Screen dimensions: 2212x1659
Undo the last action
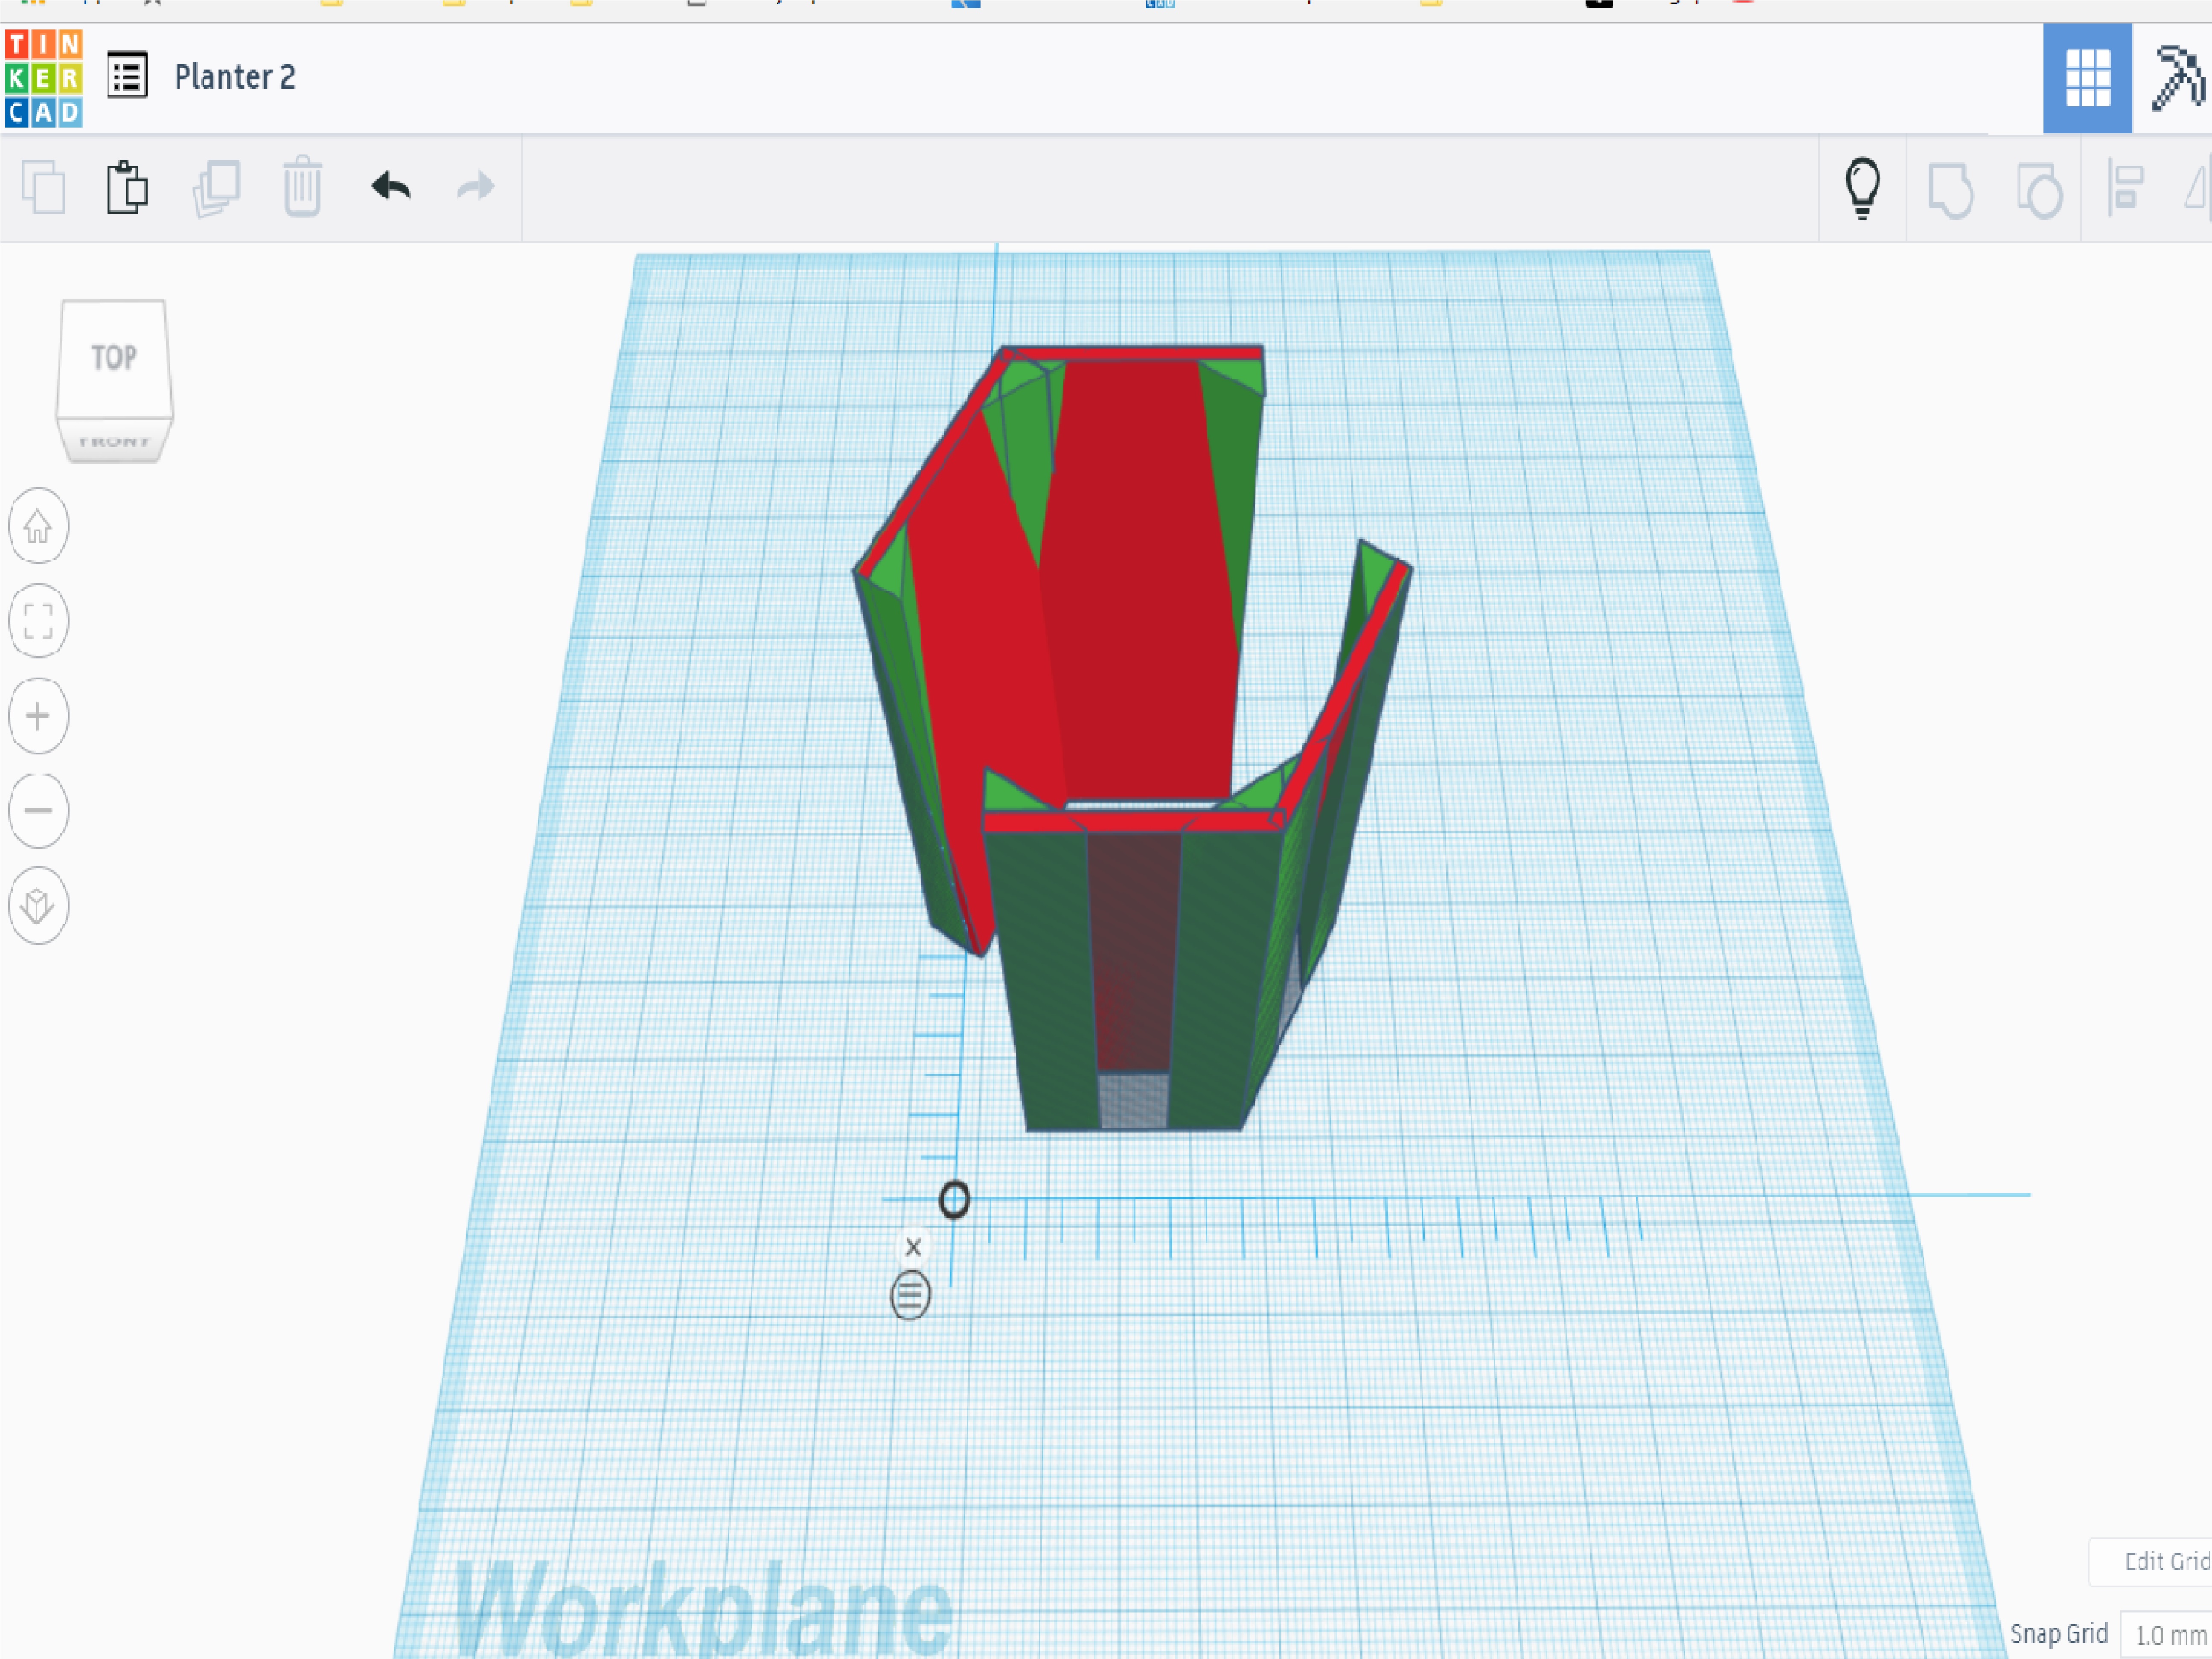pyautogui.click(x=391, y=186)
